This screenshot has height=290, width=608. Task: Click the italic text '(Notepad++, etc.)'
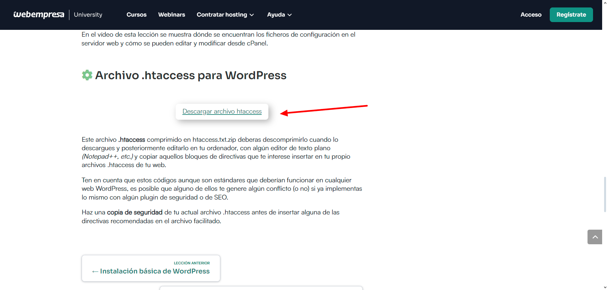click(107, 156)
